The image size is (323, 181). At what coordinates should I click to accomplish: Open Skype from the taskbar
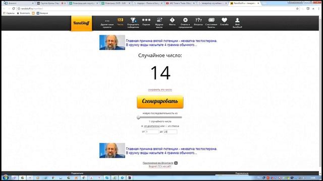tap(107, 177)
